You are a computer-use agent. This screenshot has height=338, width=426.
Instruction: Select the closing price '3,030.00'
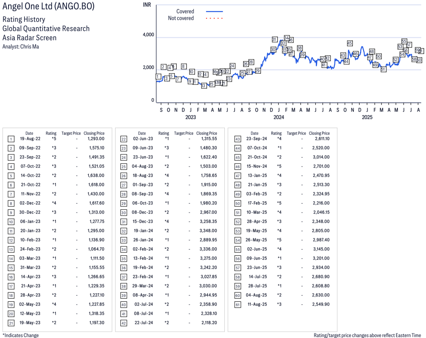pos(208,286)
